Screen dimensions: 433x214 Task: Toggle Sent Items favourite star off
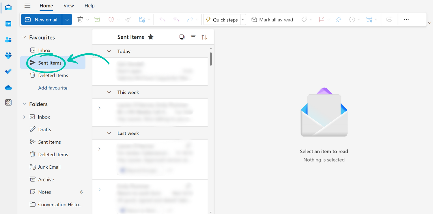click(x=150, y=37)
